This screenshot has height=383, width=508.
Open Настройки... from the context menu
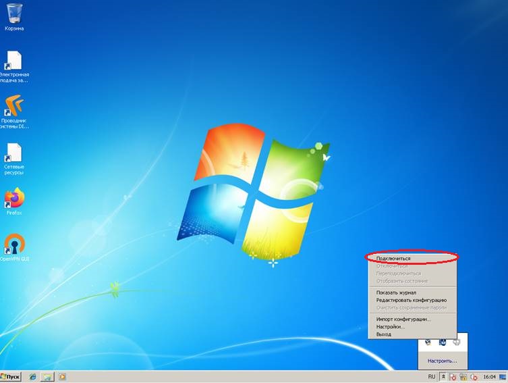point(412,326)
